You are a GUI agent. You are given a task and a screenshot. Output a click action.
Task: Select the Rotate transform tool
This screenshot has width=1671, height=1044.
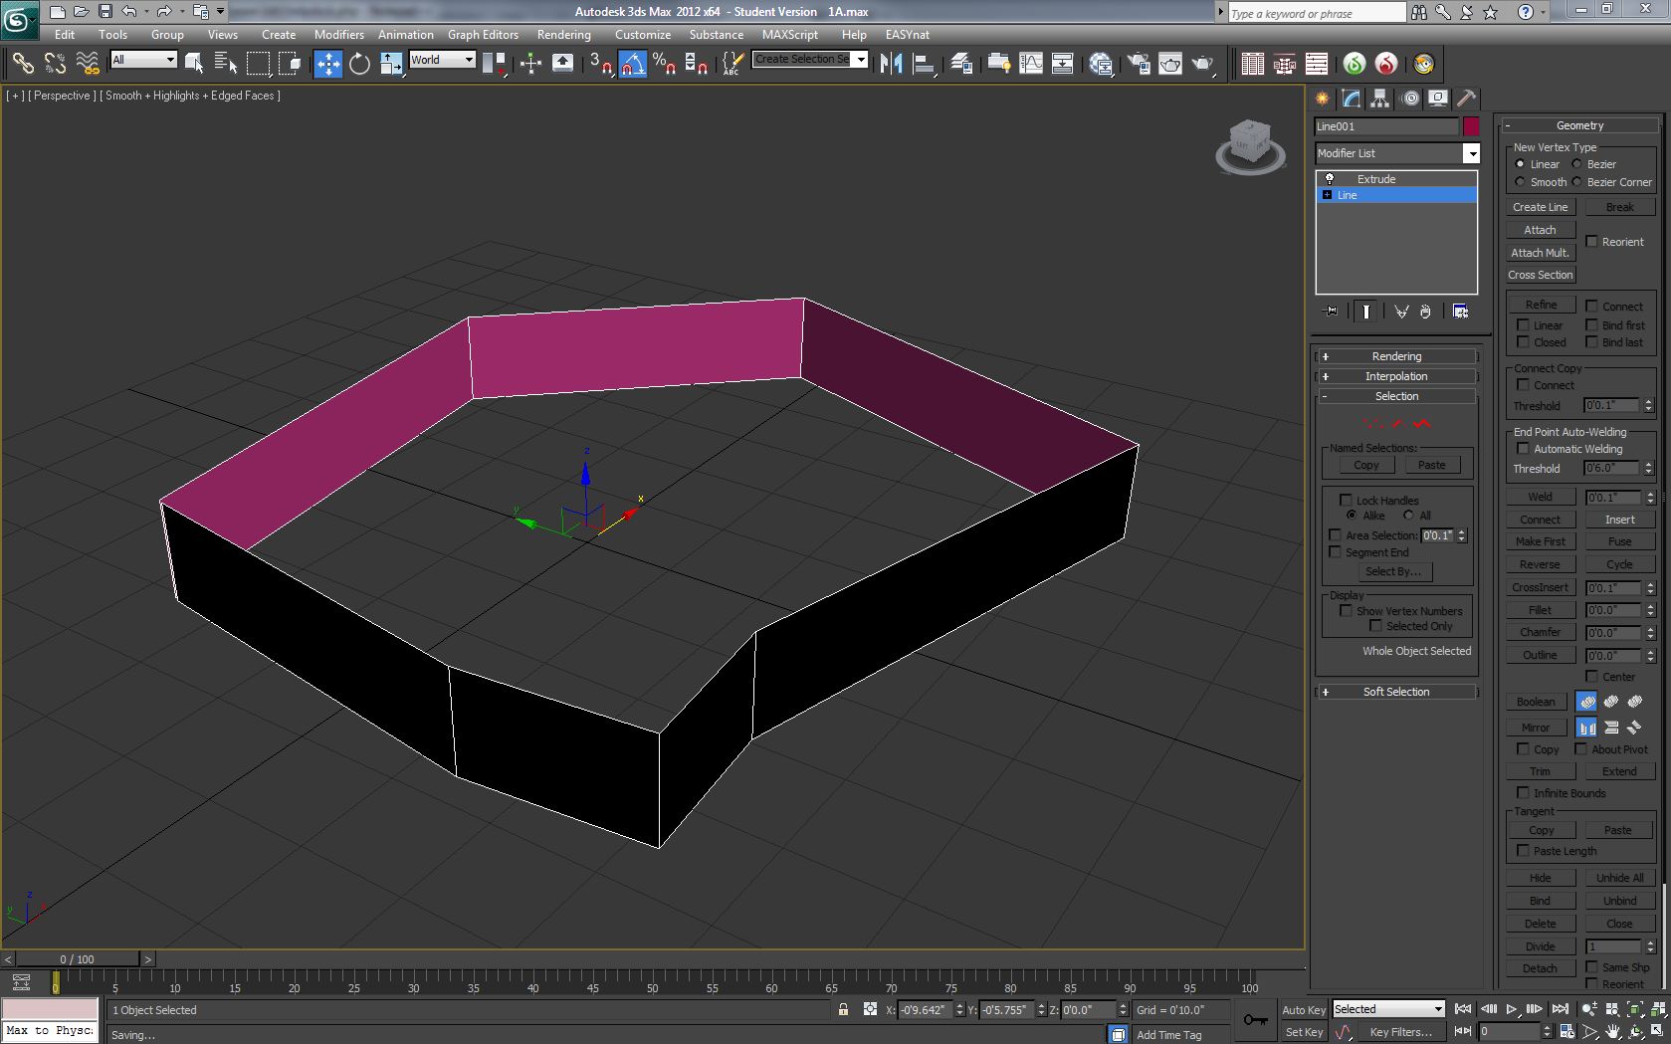click(x=359, y=64)
